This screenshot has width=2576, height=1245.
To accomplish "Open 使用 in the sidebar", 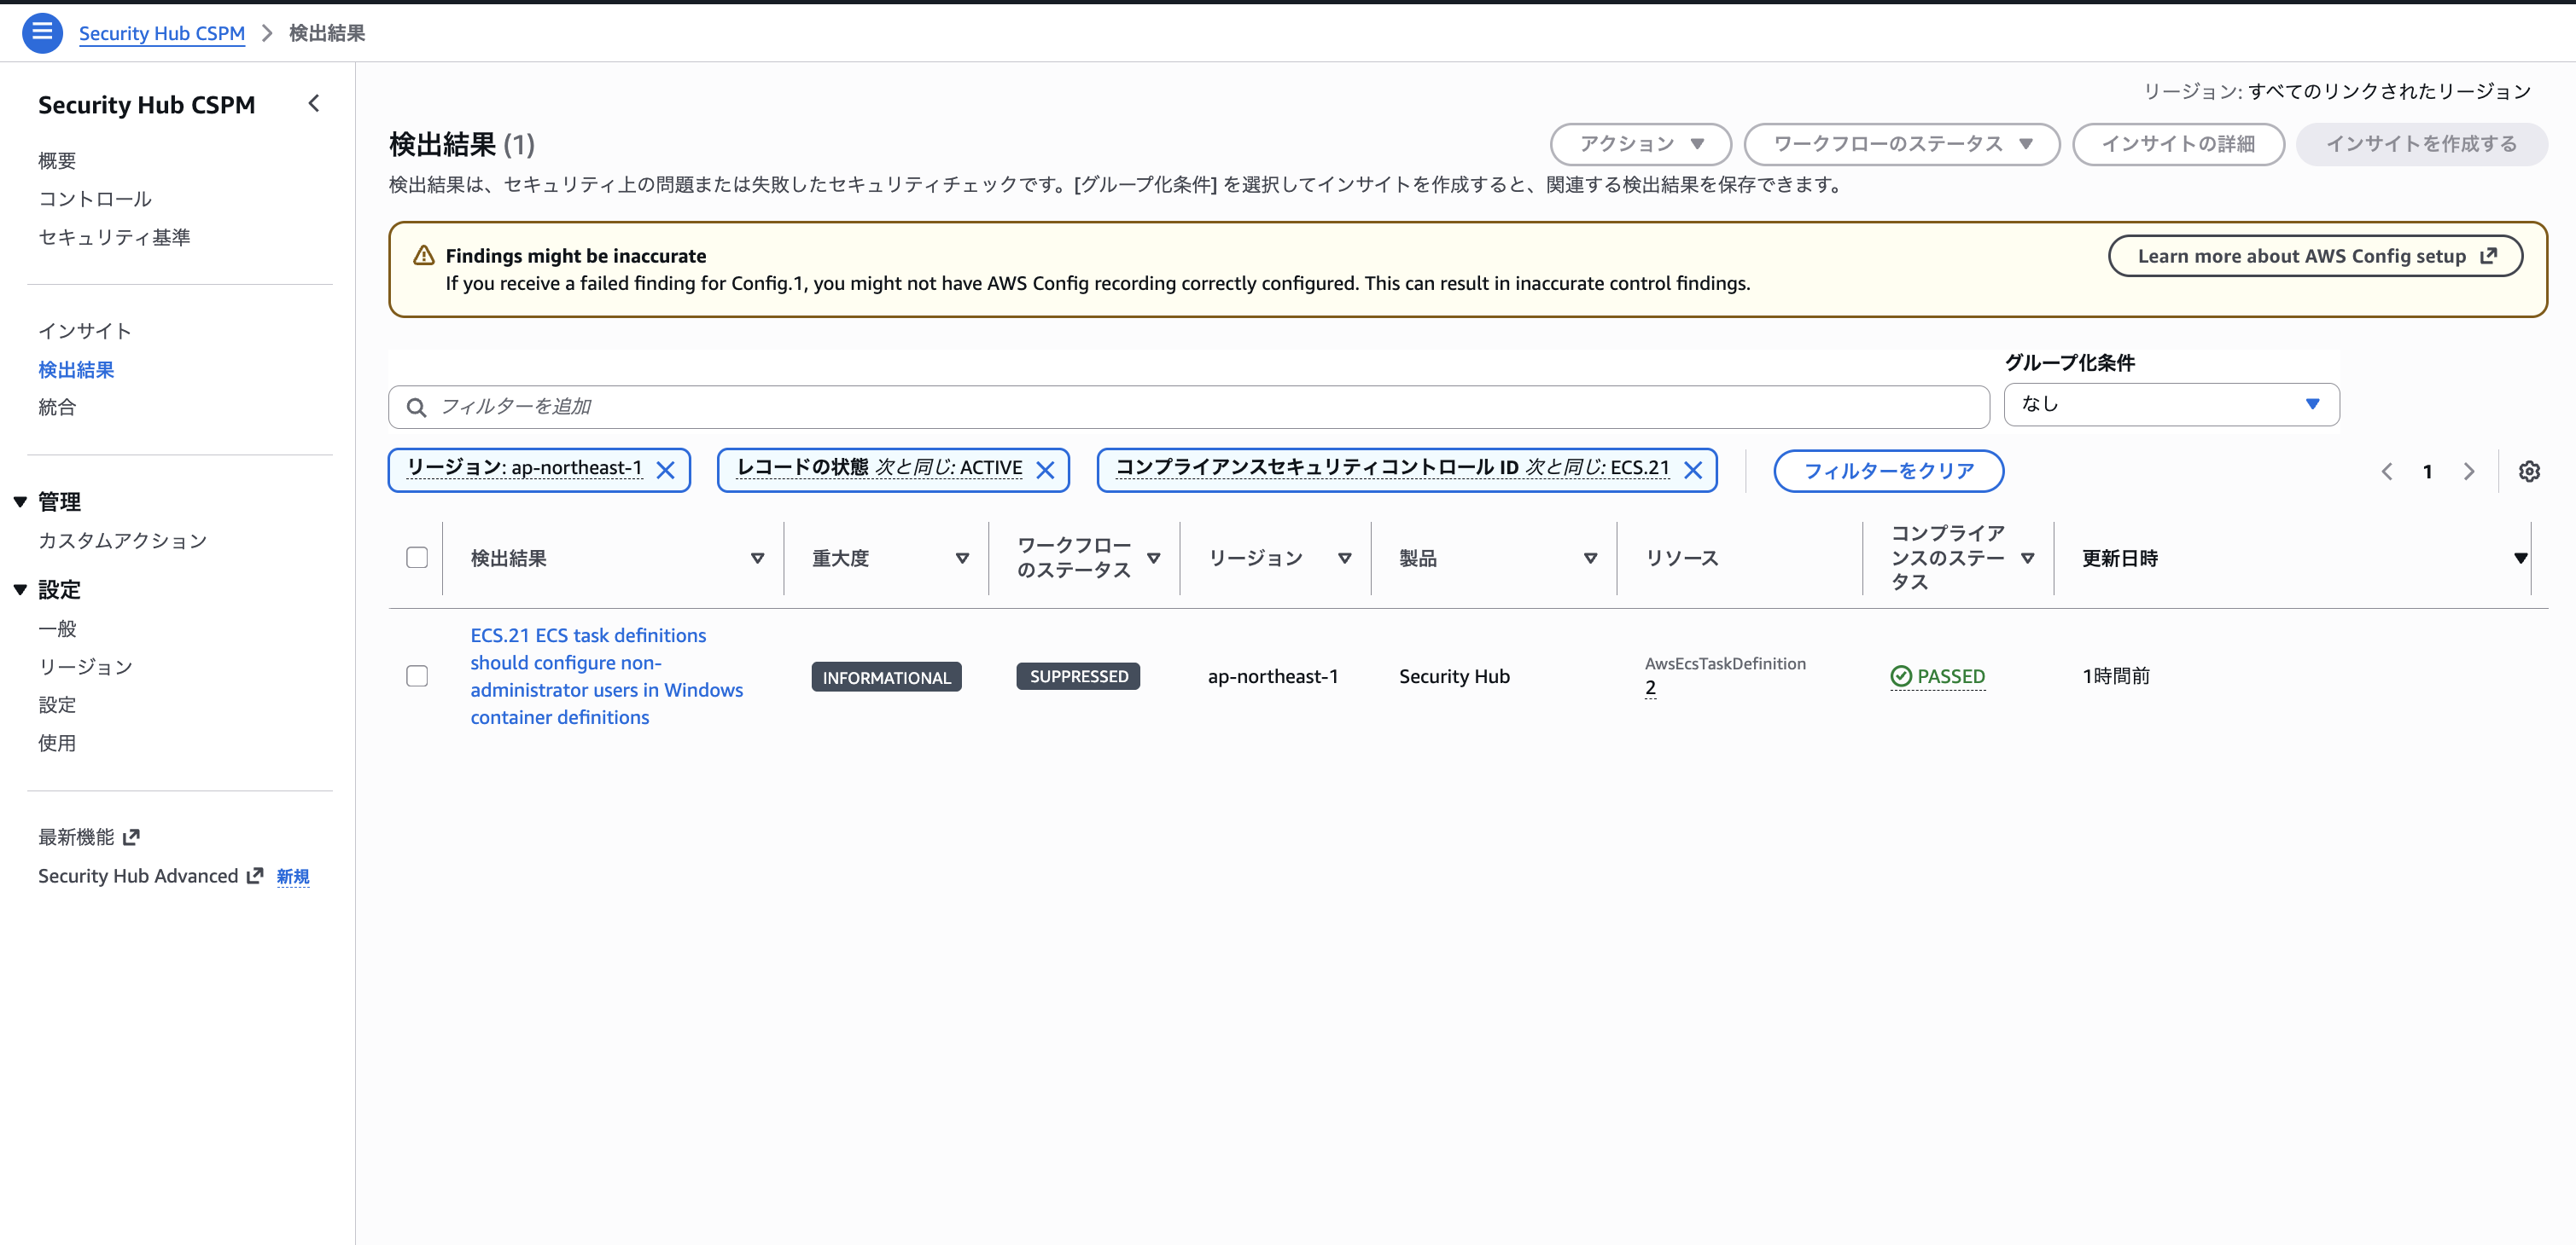I will (57, 743).
